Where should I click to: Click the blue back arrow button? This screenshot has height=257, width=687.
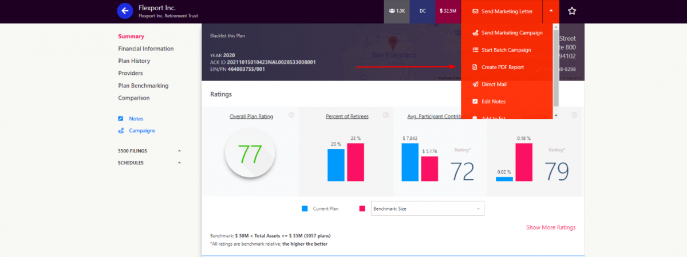[125, 11]
